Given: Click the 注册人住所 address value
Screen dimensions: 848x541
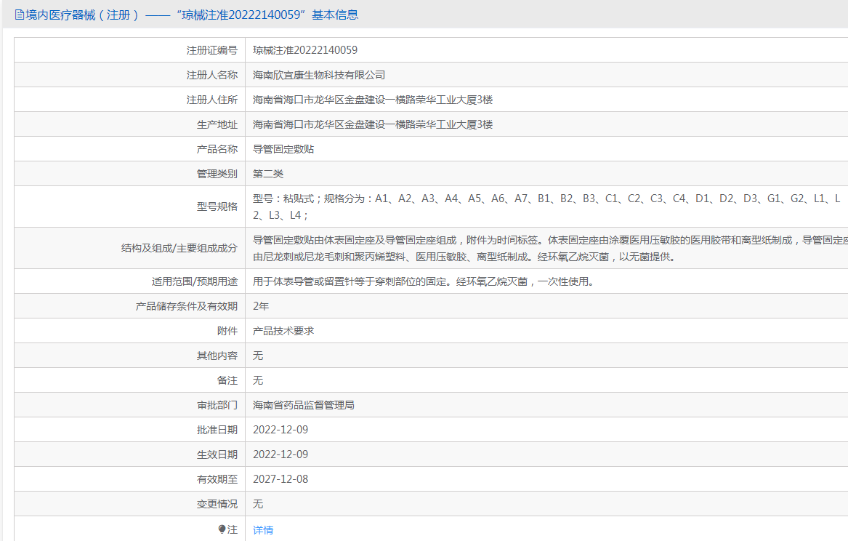Looking at the screenshot, I should point(373,100).
